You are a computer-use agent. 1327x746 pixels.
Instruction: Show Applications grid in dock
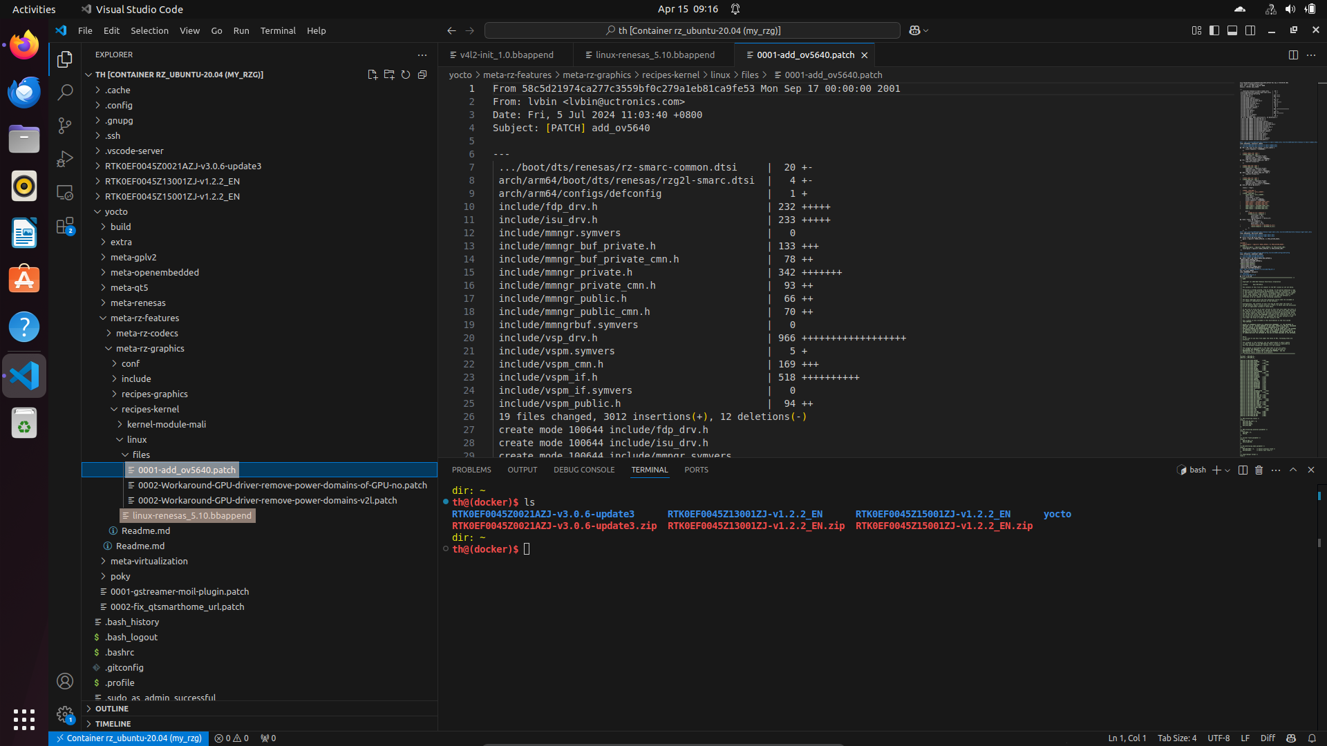[x=24, y=719]
